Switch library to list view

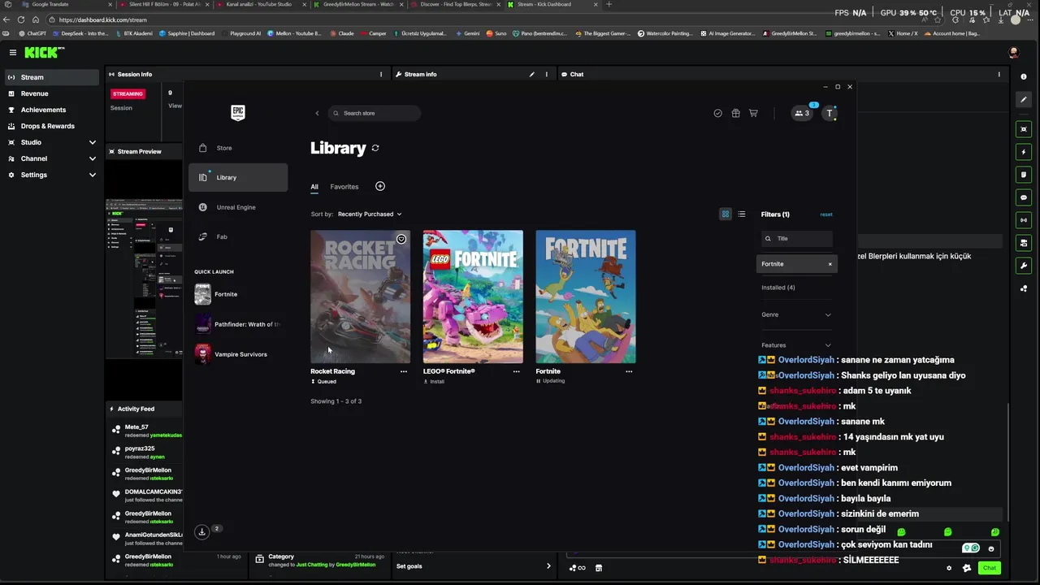[741, 214]
